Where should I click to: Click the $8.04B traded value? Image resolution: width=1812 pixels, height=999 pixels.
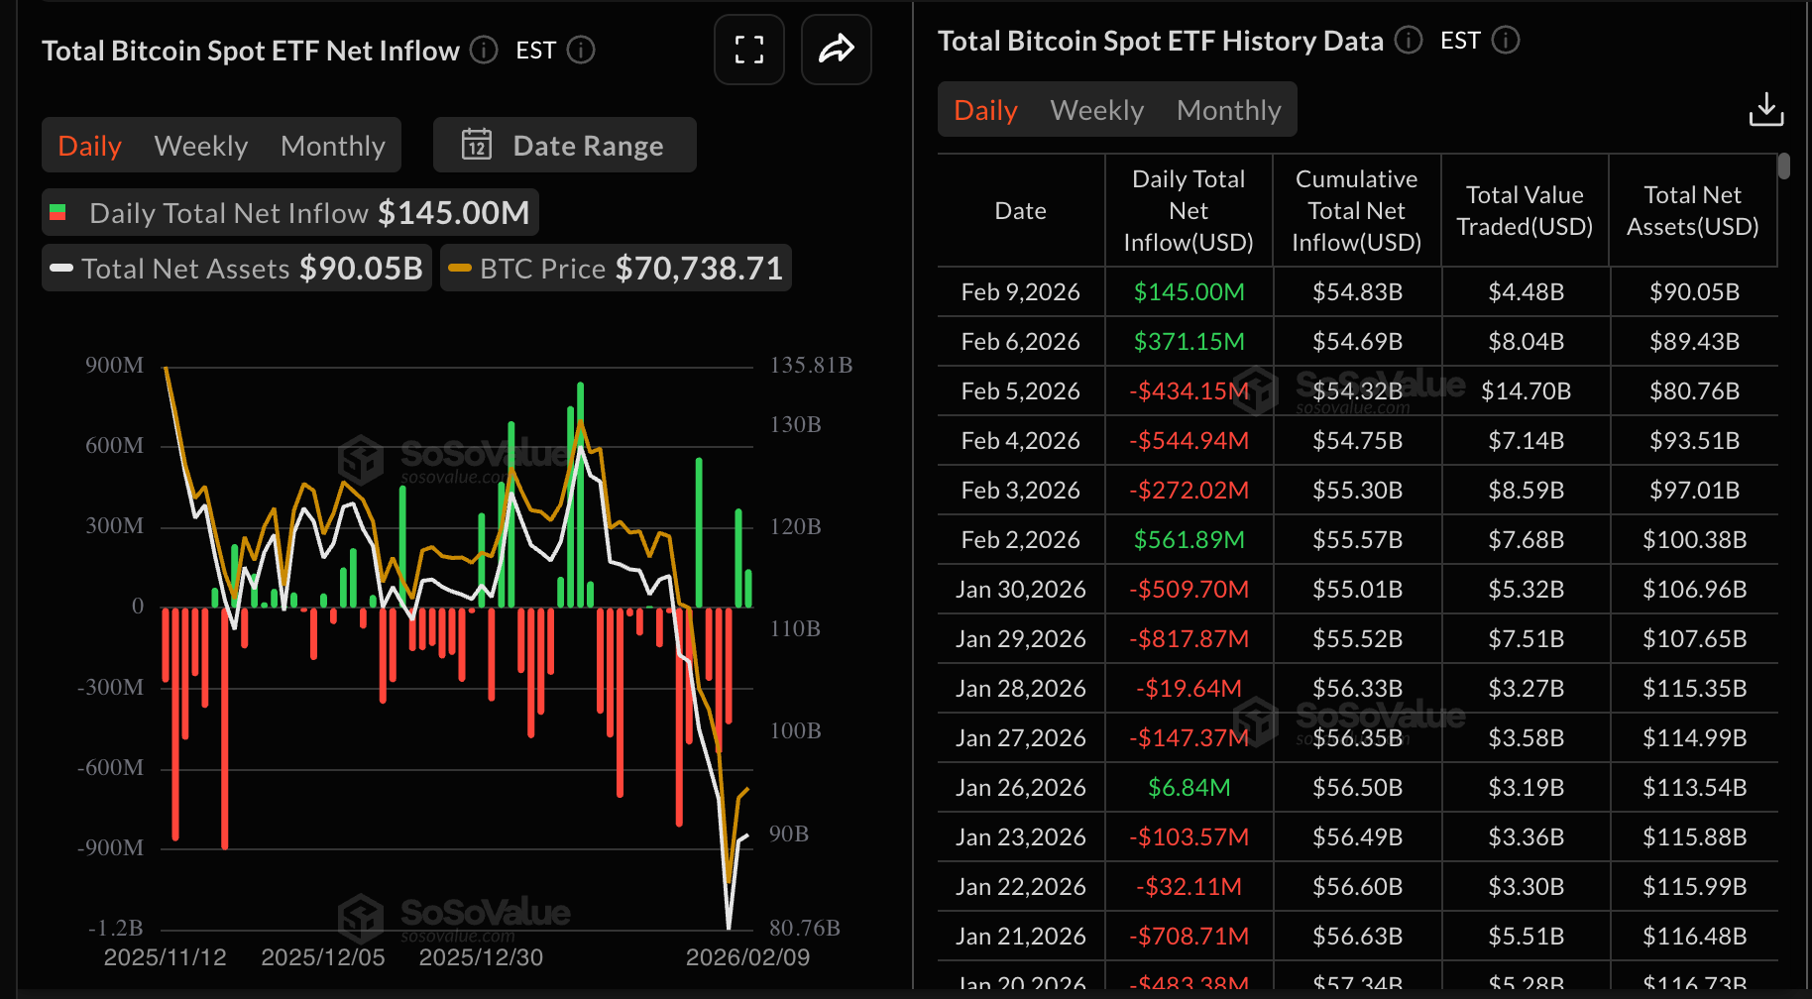(x=1527, y=341)
